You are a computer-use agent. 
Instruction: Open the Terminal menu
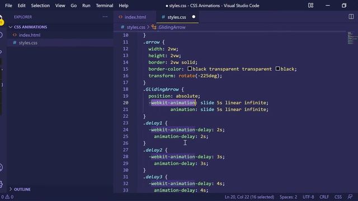tap(105, 6)
